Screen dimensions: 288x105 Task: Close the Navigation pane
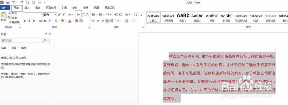click(x=50, y=34)
